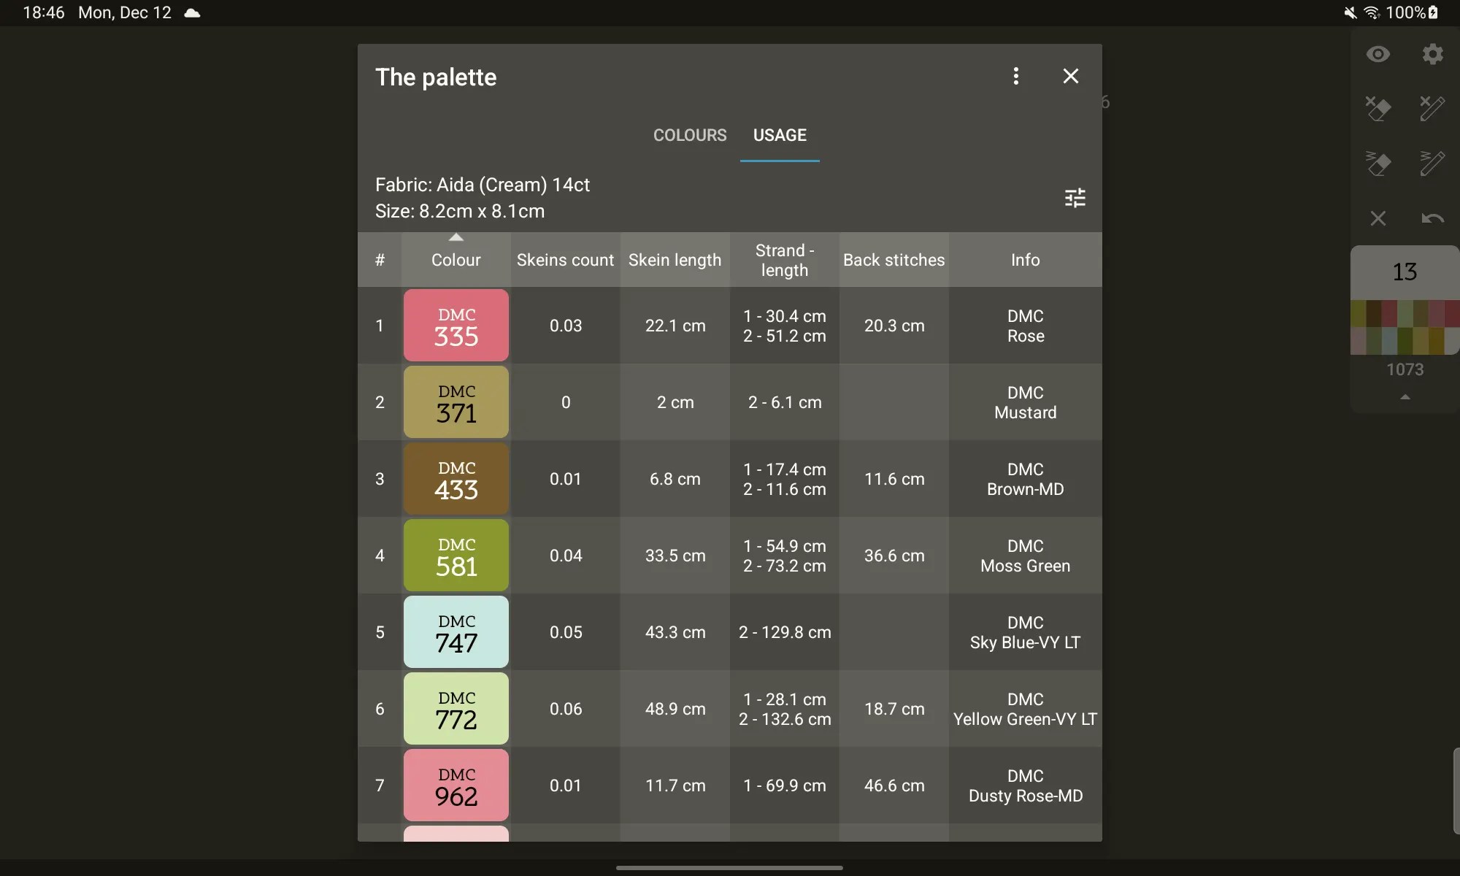This screenshot has width=1460, height=876.
Task: Stay on the USAGE tab
Action: (780, 135)
